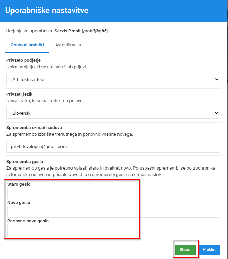Switch to the Avtentikacija tab
228x259 pixels.
coord(68,45)
